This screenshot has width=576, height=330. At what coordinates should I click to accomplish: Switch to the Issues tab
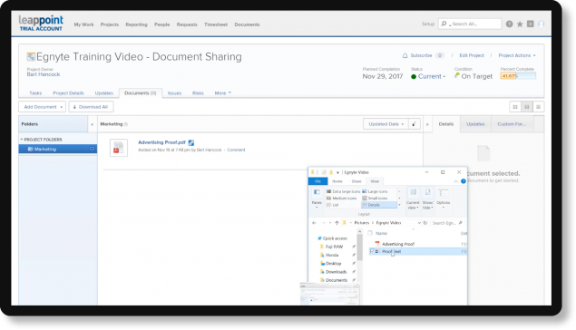[x=174, y=93]
